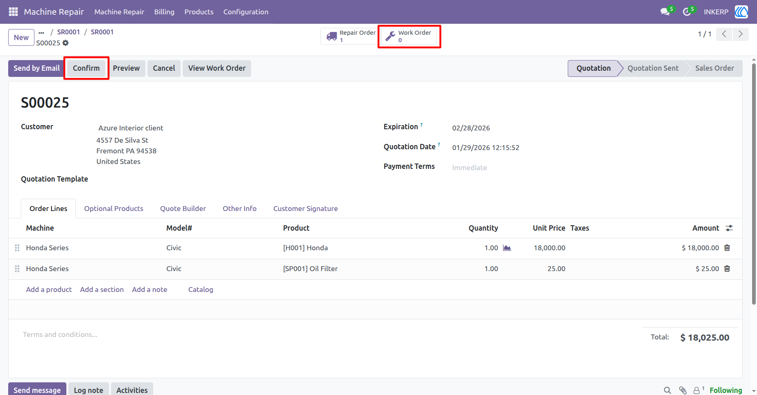The width and height of the screenshot is (757, 395).
Task: Go to next record arrow
Action: pos(741,34)
